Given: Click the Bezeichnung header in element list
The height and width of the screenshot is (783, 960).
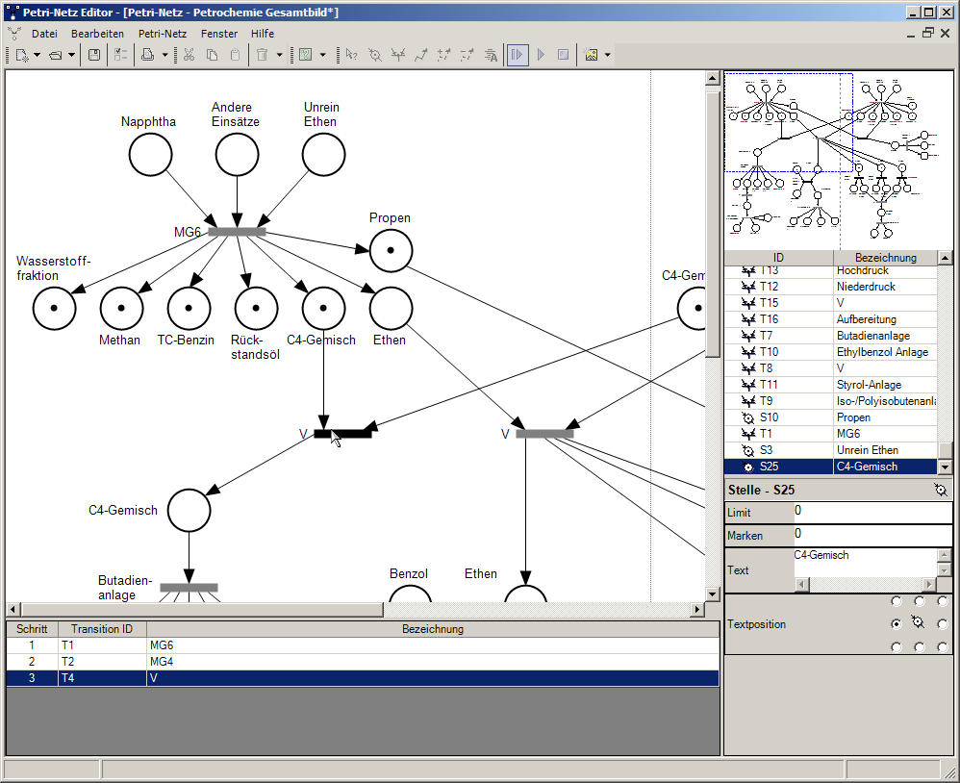Looking at the screenshot, I should coord(885,258).
